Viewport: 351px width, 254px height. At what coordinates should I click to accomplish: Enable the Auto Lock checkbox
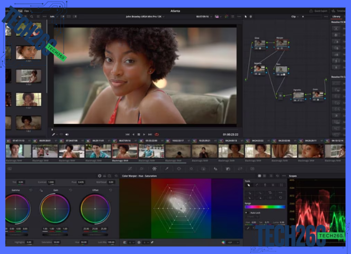tap(247, 212)
